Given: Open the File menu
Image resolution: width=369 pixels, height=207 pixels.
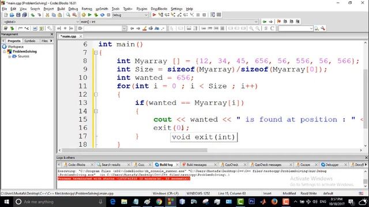Looking at the screenshot, I should (x=5, y=9).
